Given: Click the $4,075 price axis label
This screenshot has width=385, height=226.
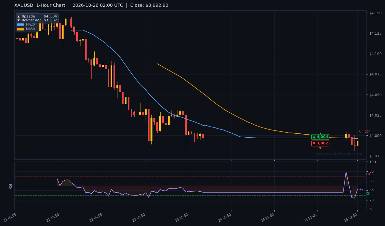Looking at the screenshot, I should coord(375,74).
